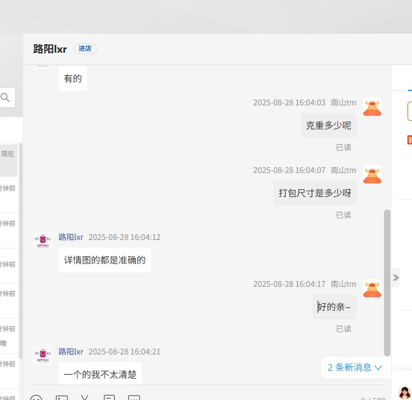This screenshot has width=412, height=400.
Task: Click the customer service avatar at bottom right
Action: (404, 392)
